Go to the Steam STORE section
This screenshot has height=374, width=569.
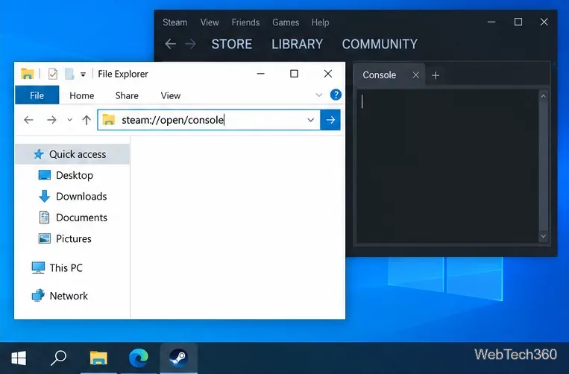232,44
